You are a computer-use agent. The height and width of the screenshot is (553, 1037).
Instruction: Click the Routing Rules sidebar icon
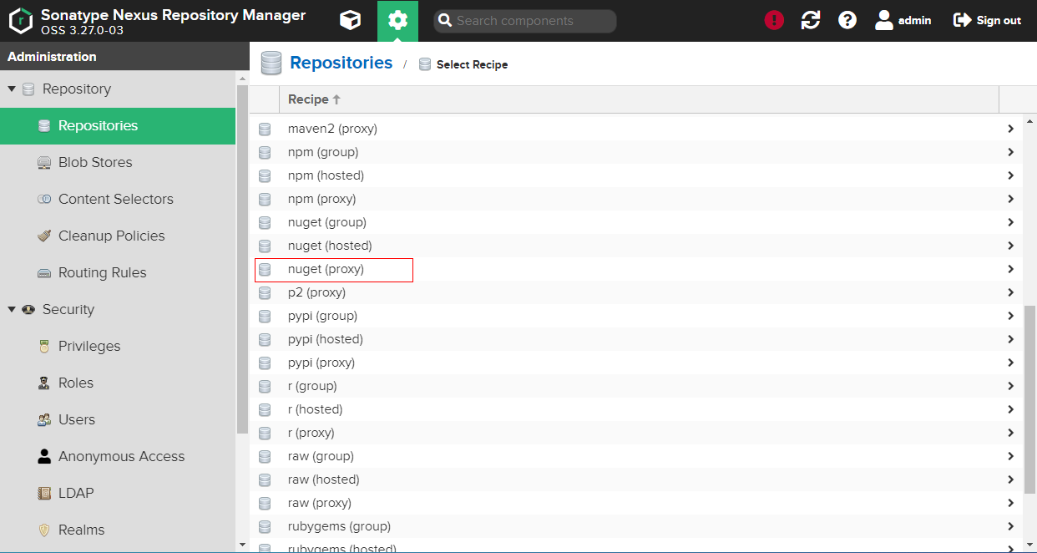(x=44, y=273)
